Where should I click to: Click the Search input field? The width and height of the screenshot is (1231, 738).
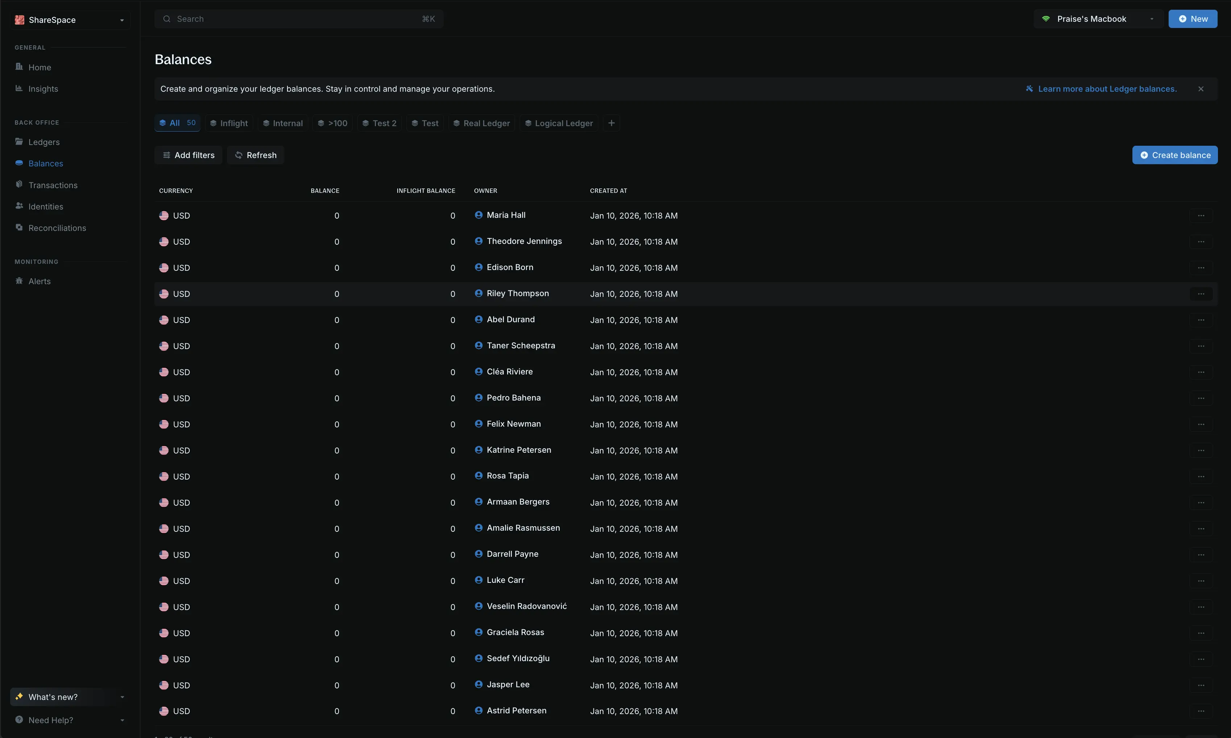coord(298,19)
